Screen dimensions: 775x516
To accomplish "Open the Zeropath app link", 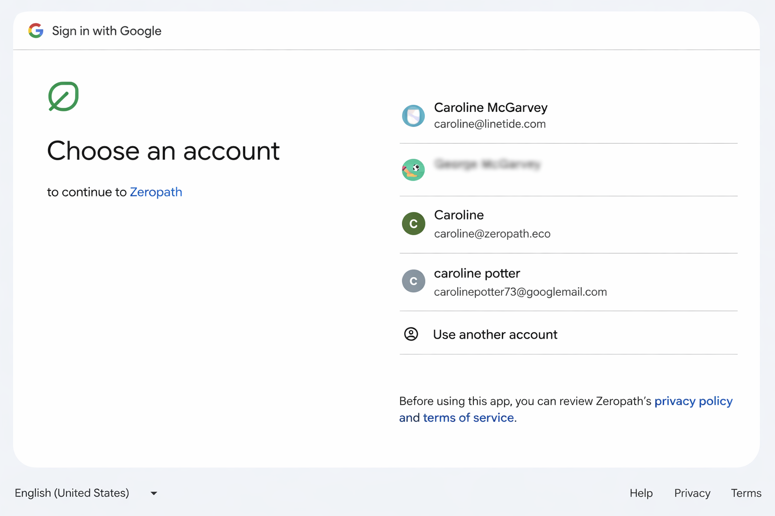I will 156,192.
